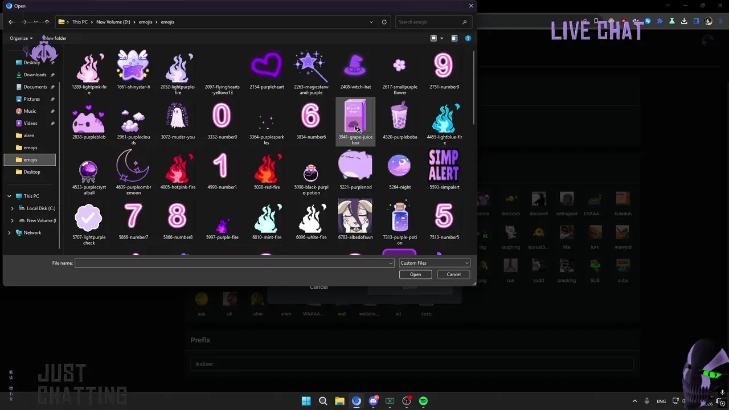
Task: Select the 5264-night file
Action: [400, 170]
